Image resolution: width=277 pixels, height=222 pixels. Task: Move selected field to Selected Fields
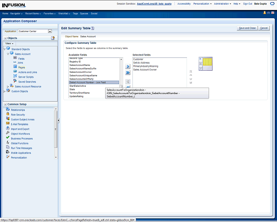(128, 67)
